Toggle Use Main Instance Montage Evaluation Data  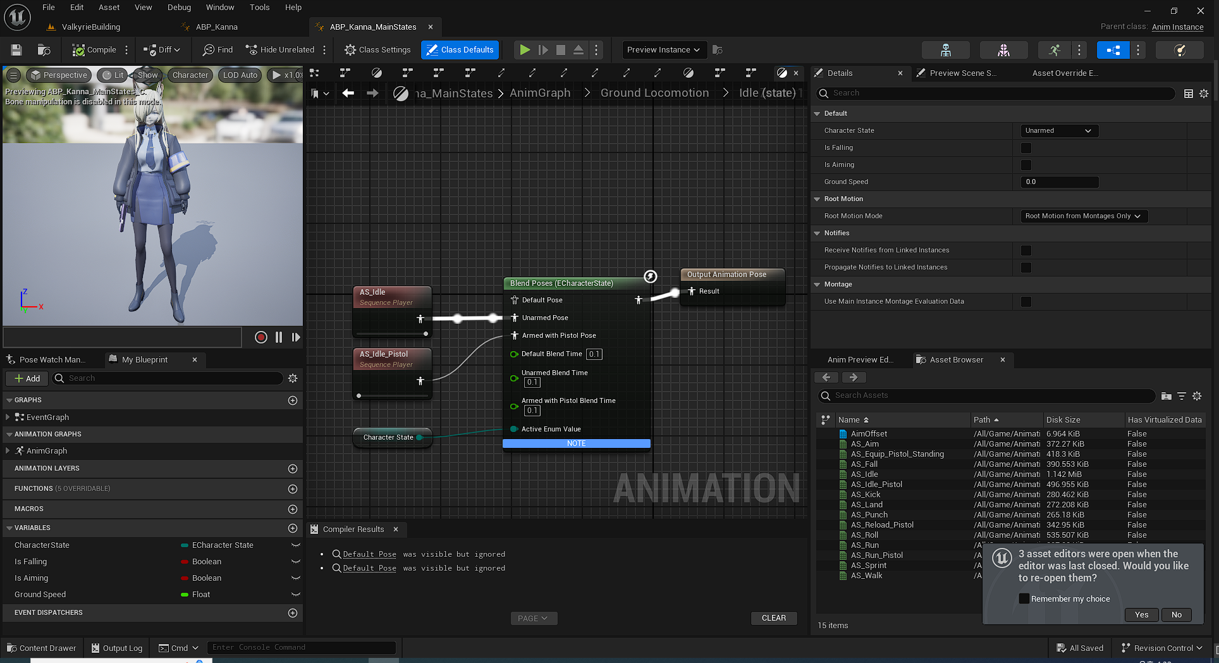(x=1026, y=302)
